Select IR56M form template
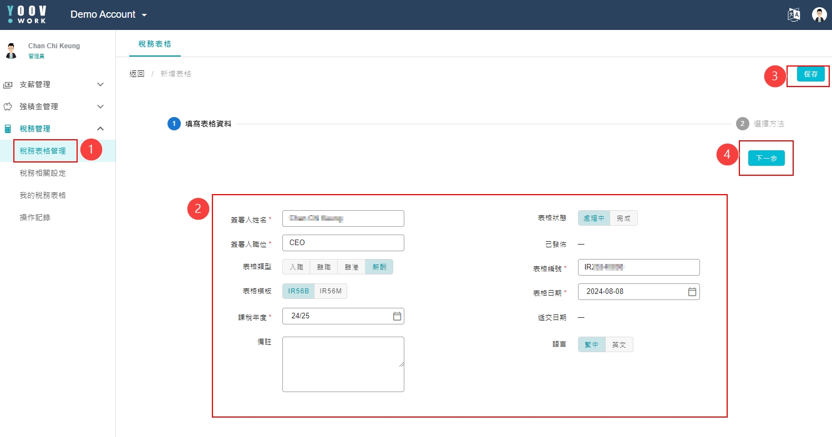The height and width of the screenshot is (437, 832). click(331, 291)
